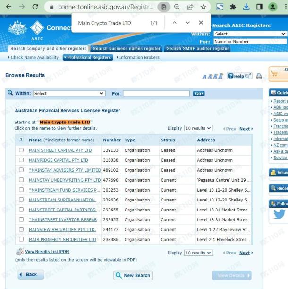
Task: Tick checkbox for MAINVIEW SECURITIES PTY. LTD.
Action: click(x=21, y=229)
